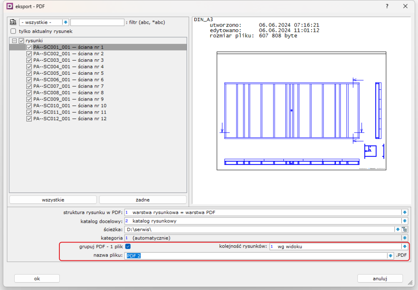
Task: Click the drawing preview thumbnail
Action: (301, 111)
